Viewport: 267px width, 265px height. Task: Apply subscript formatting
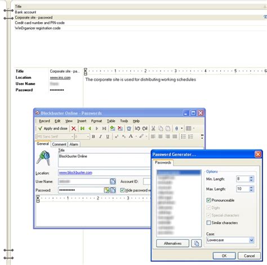point(123,136)
